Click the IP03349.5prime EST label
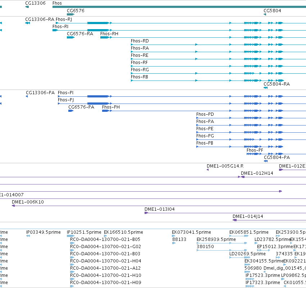This screenshot has height=288, width=306. [43, 232]
